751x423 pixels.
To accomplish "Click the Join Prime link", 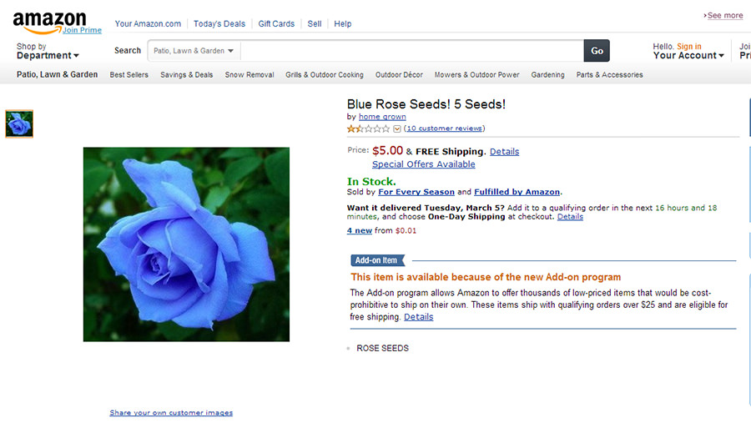I will click(x=82, y=31).
